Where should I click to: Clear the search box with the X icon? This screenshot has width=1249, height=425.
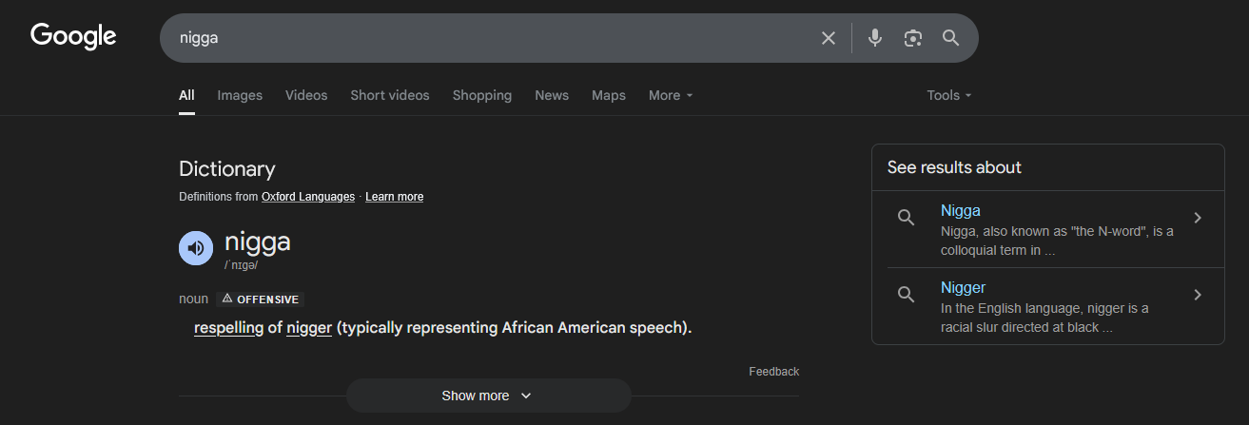829,38
